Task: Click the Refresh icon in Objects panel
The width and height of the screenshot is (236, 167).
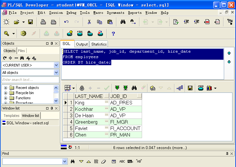Action: (x=5, y=58)
